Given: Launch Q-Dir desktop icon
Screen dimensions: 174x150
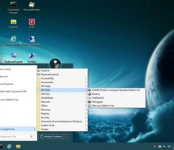Looking at the screenshot, I should click(x=32, y=23).
